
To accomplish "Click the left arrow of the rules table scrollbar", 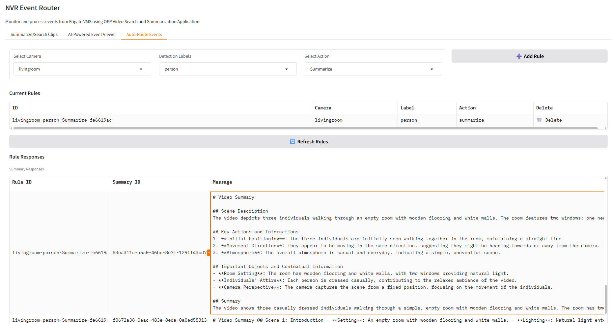I will [x=11, y=128].
